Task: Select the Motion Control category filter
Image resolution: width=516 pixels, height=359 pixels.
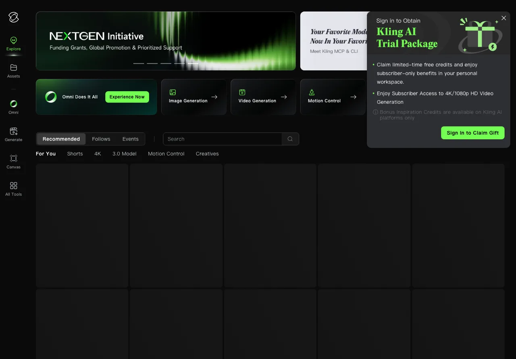Action: [166, 154]
